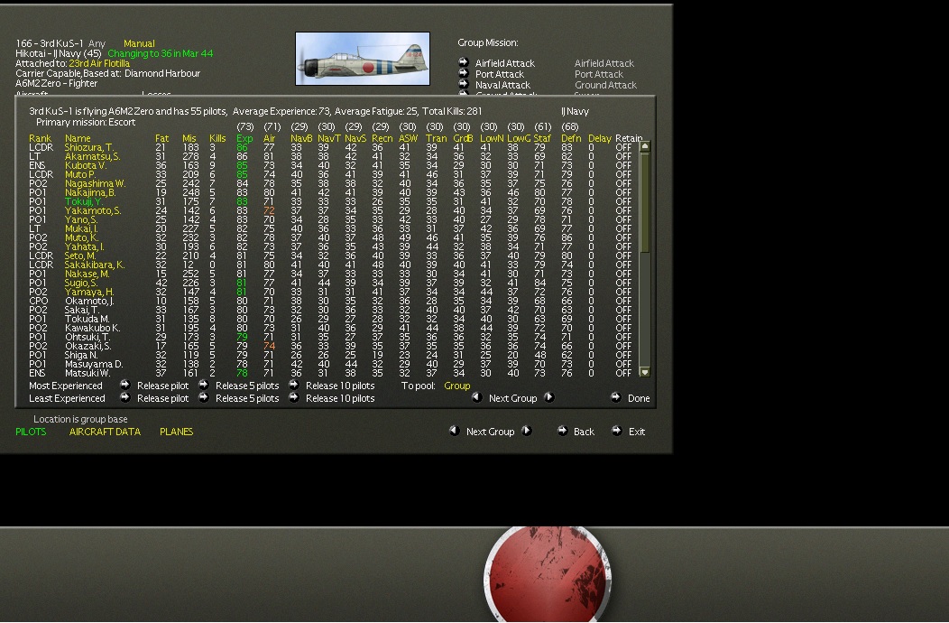This screenshot has width=949, height=623.
Task: Sort pilots by Name column header
Action: [x=78, y=138]
